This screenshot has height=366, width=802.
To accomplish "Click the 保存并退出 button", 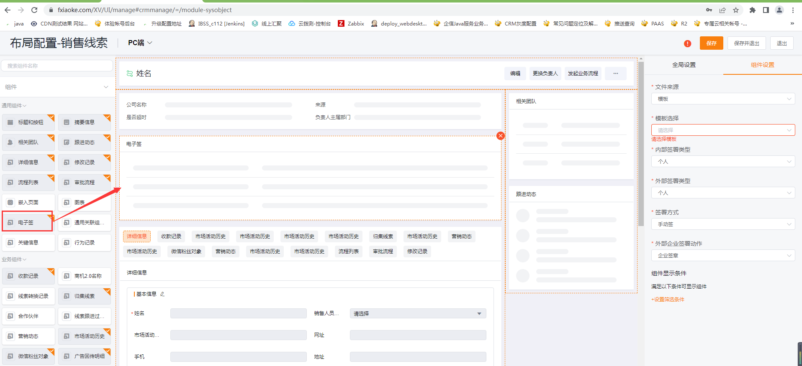I will (x=746, y=43).
